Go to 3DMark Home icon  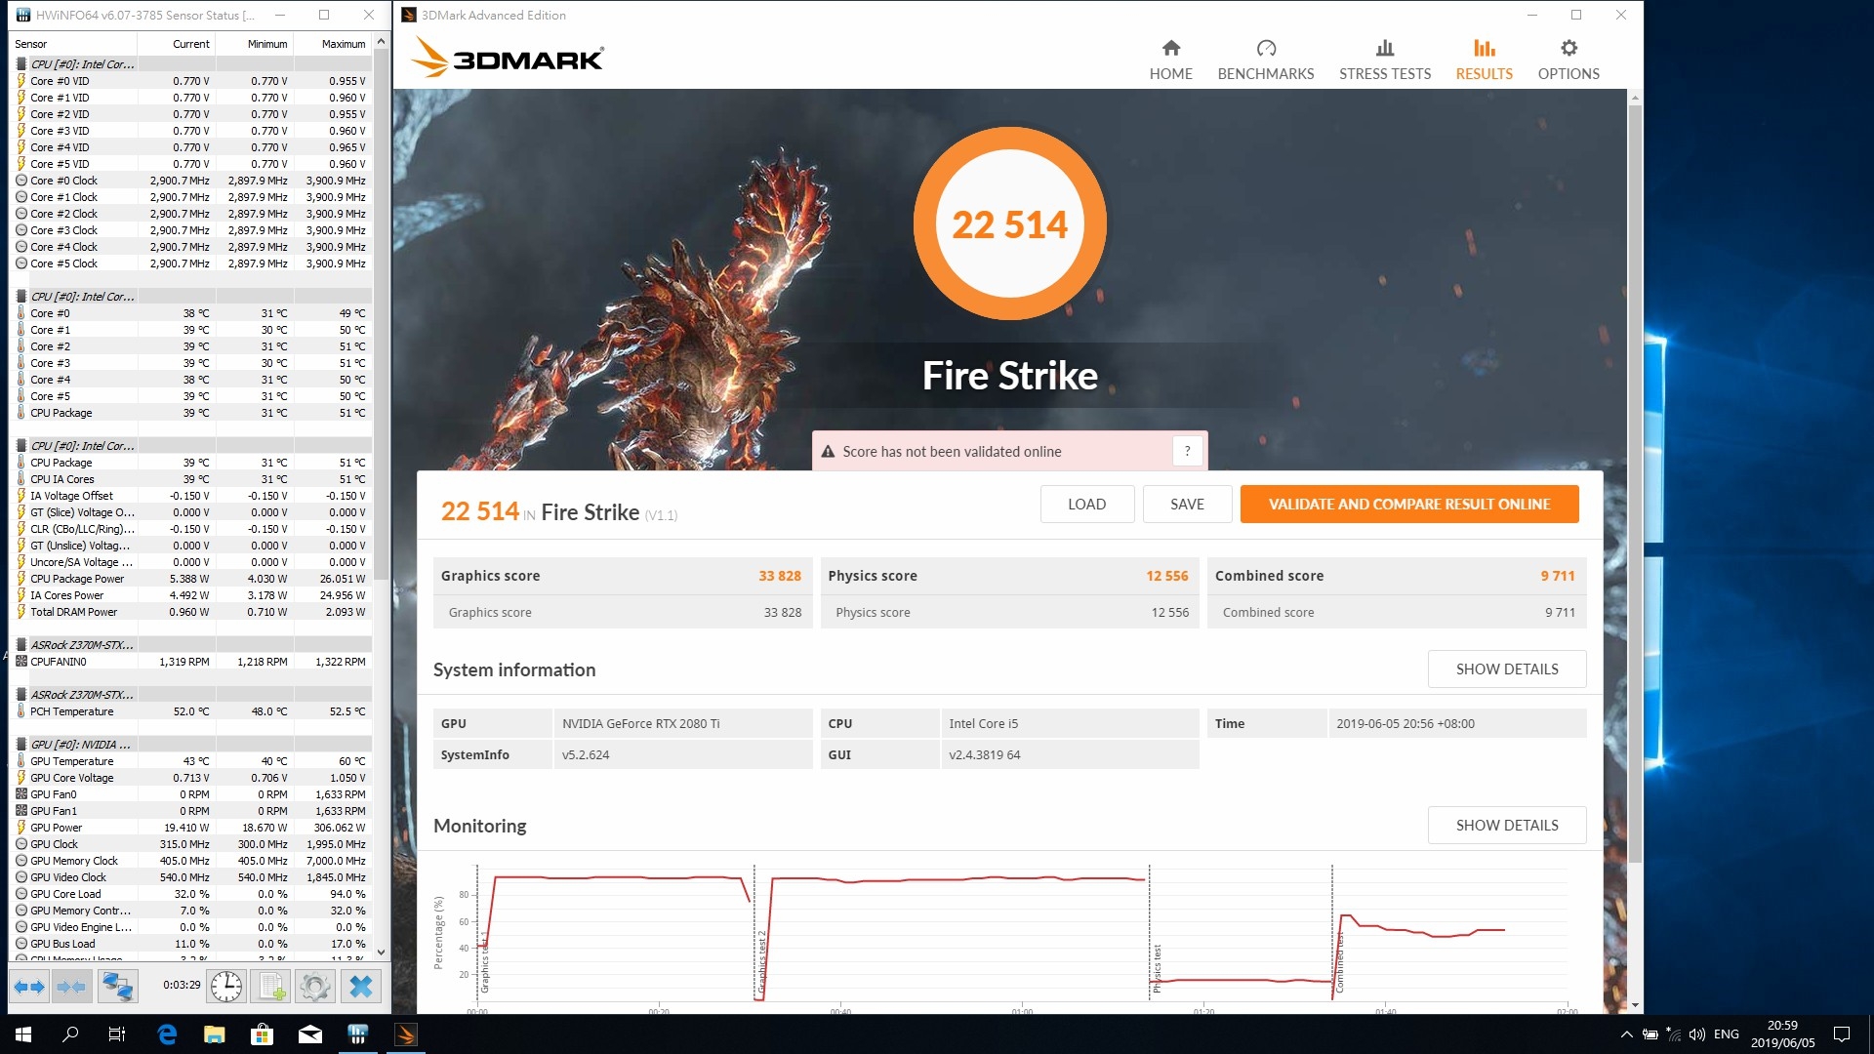[1171, 48]
